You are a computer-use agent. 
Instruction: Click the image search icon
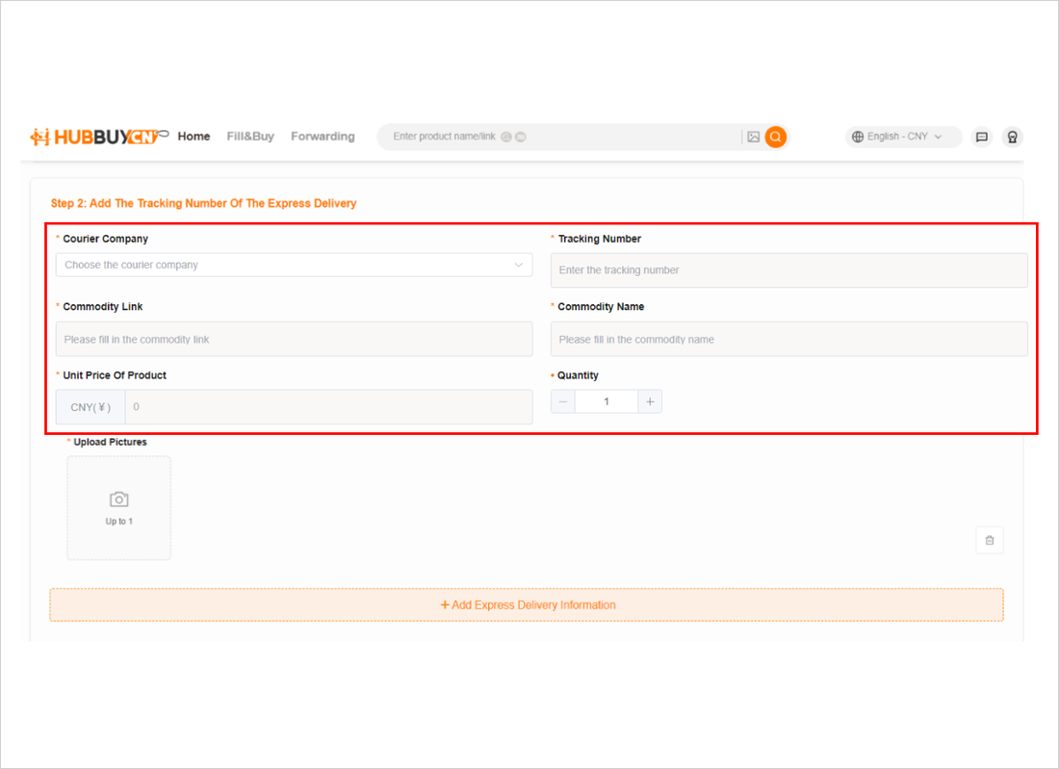click(754, 137)
